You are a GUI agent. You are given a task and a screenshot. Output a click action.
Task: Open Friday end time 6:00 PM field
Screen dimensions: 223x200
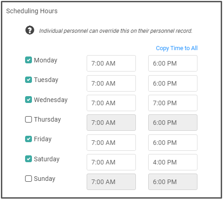tap(173, 143)
